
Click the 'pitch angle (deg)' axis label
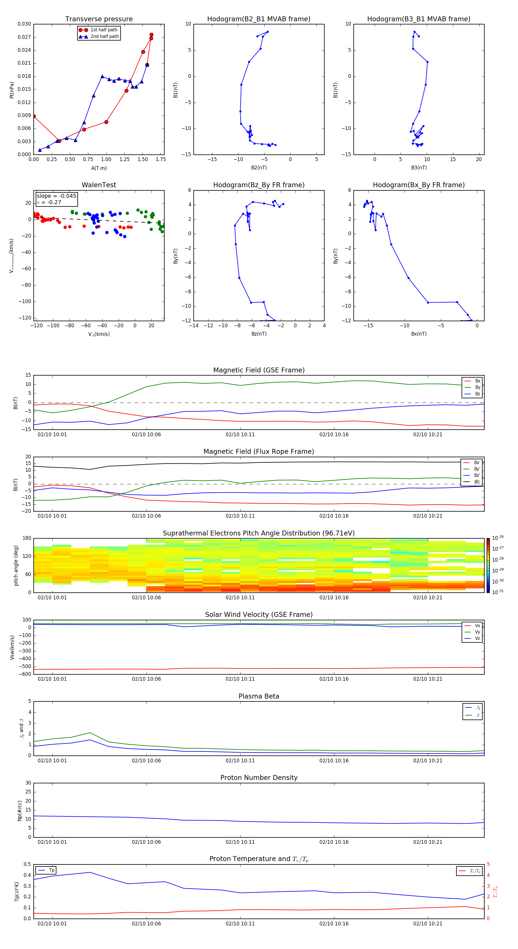[x=16, y=565]
